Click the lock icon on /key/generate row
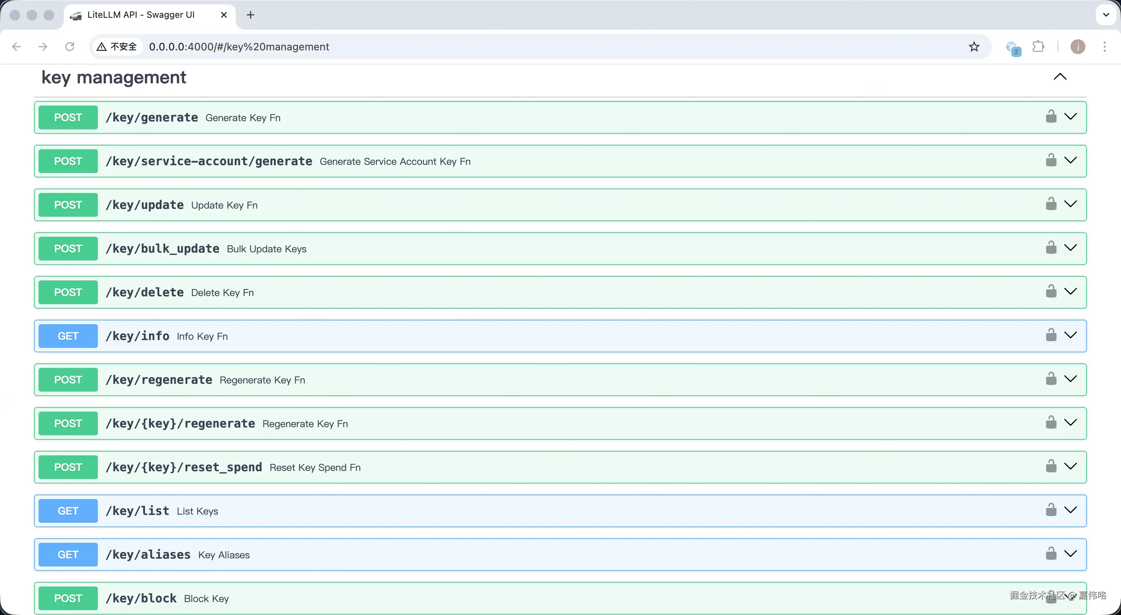This screenshot has height=615, width=1121. tap(1051, 117)
